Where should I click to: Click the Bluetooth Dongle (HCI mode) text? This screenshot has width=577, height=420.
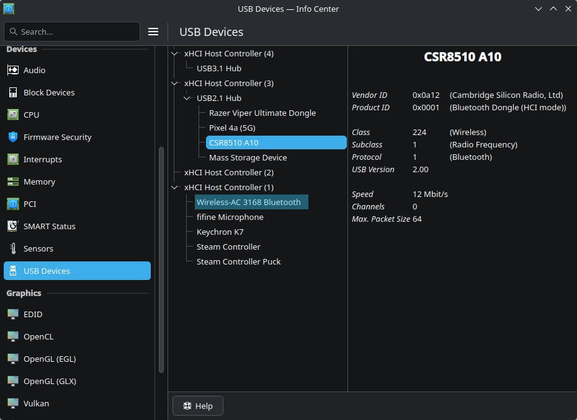click(508, 108)
